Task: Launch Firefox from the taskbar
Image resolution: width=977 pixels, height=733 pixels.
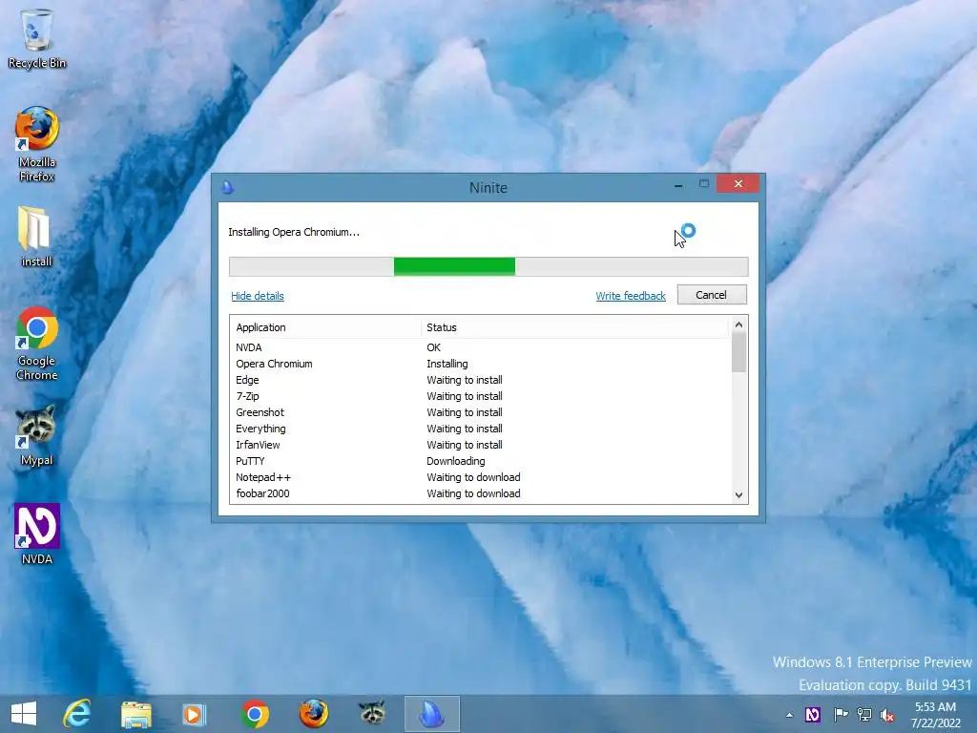Action: click(313, 714)
